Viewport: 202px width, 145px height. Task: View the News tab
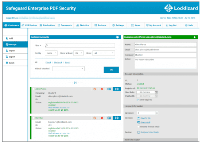click(x=136, y=25)
